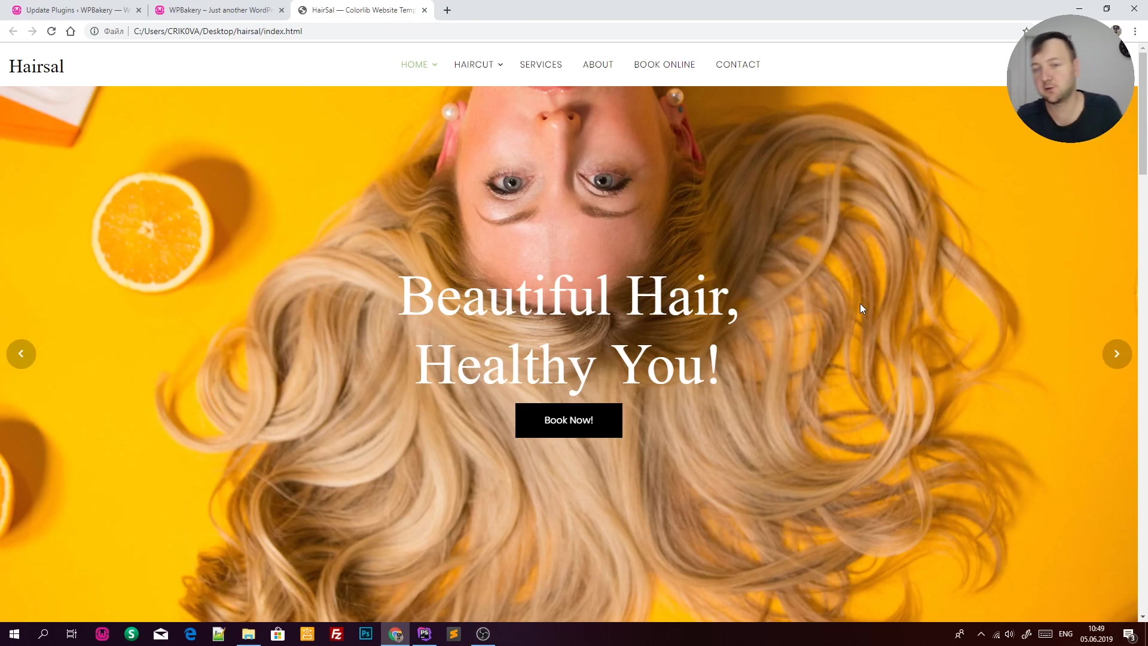Open the CONTACT page
The height and width of the screenshot is (646, 1148).
pos(738,65)
